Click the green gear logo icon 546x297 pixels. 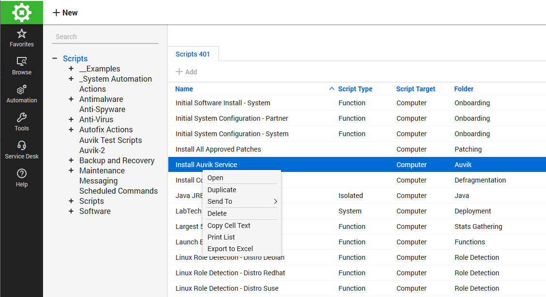tap(21, 12)
